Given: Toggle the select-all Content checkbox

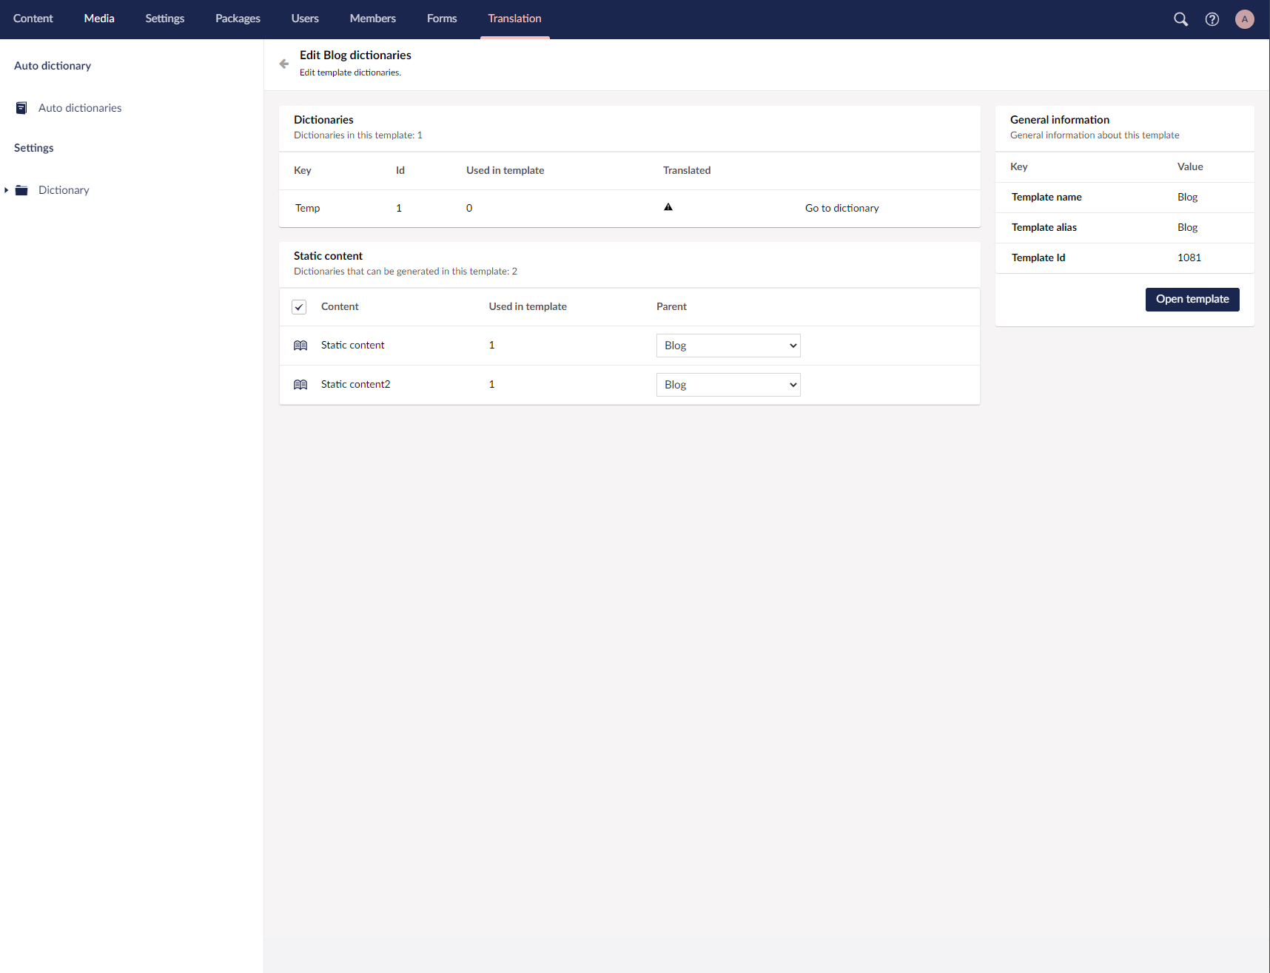Looking at the screenshot, I should point(299,307).
